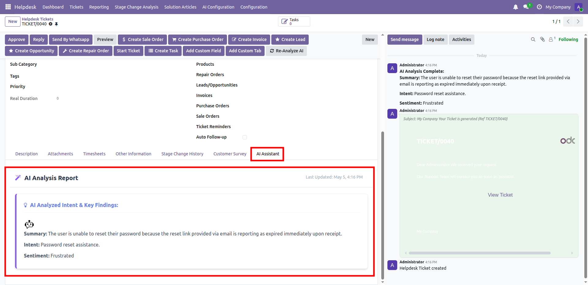Click Create Invoice button
Screen dimensions: 588x285
(x=249, y=39)
